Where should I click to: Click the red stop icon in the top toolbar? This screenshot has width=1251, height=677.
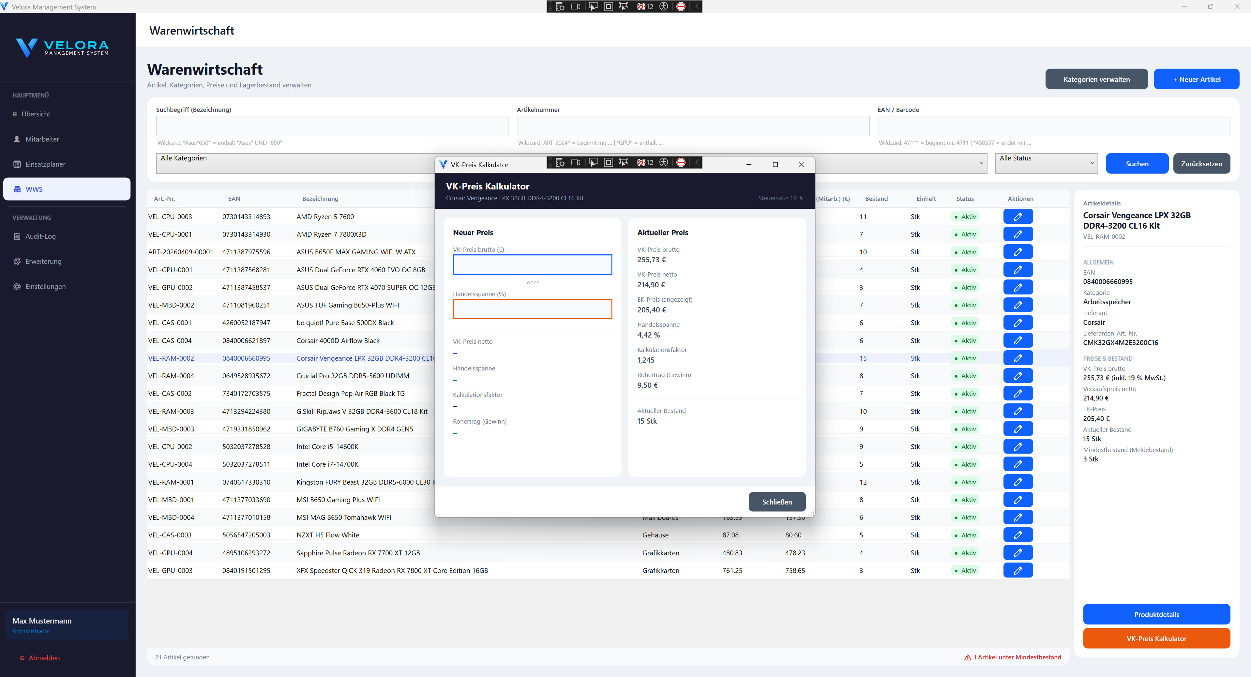[x=681, y=6]
